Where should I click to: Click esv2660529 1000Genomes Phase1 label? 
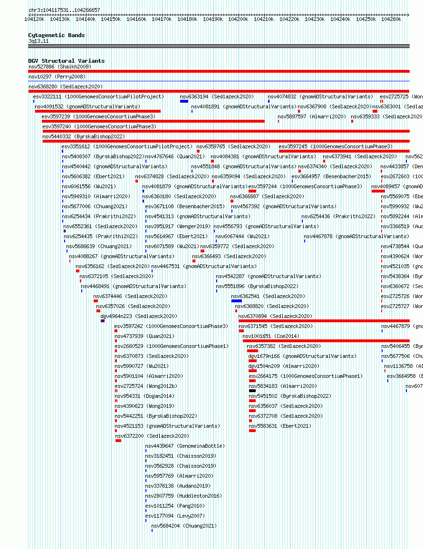pos(172,346)
